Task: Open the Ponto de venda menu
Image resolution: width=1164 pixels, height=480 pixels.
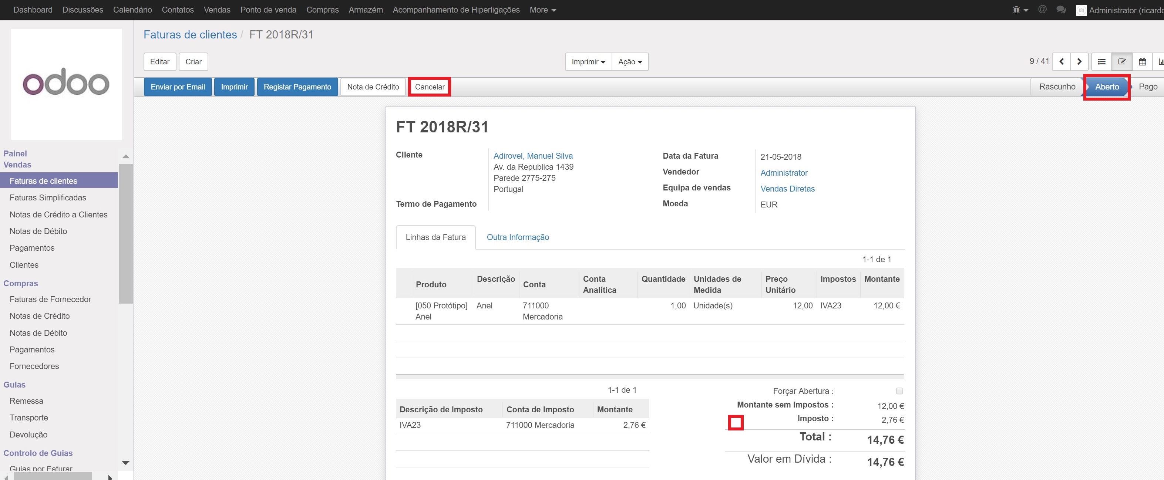Action: click(268, 10)
